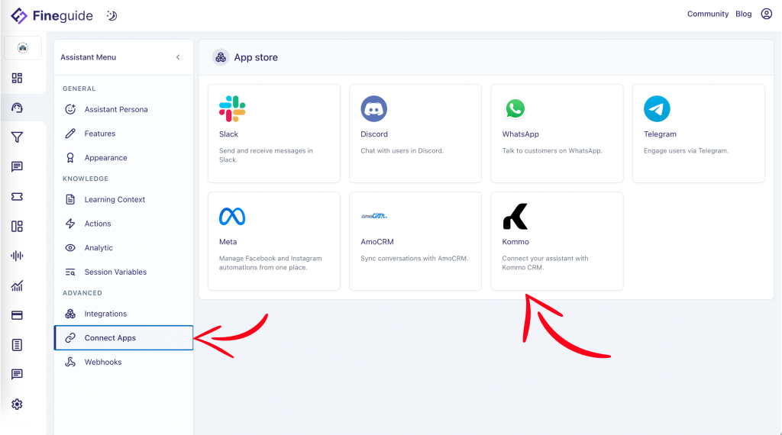Screen dimensions: 782x435
Task: Go to Learning Context section
Action: tap(115, 199)
